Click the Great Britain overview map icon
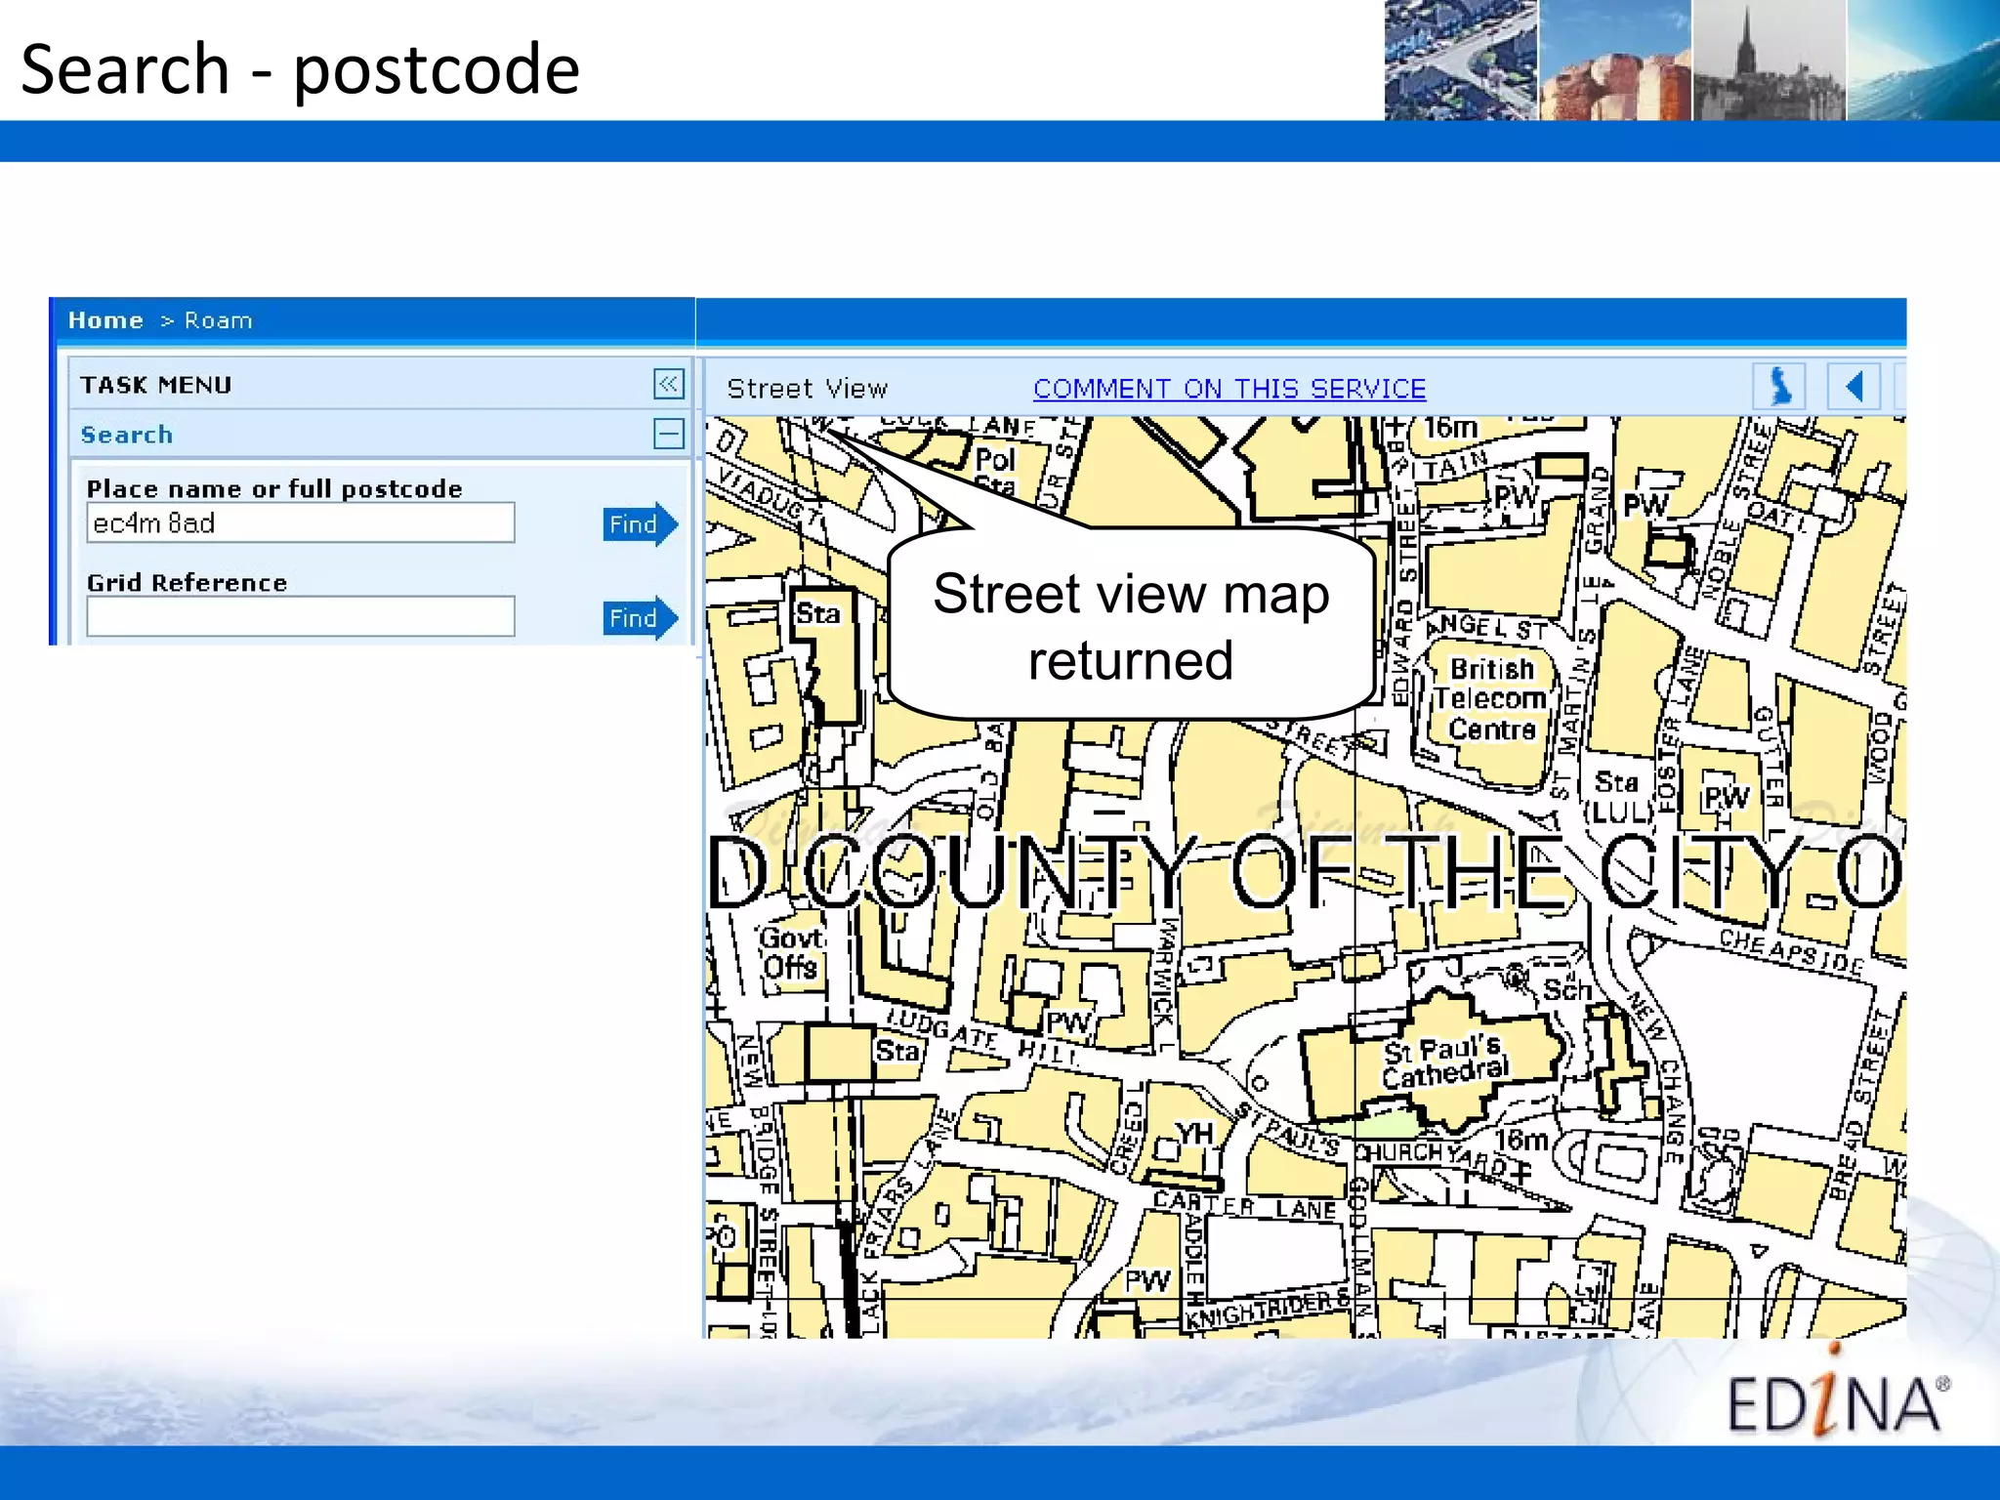The width and height of the screenshot is (2000, 1500). [x=1779, y=387]
